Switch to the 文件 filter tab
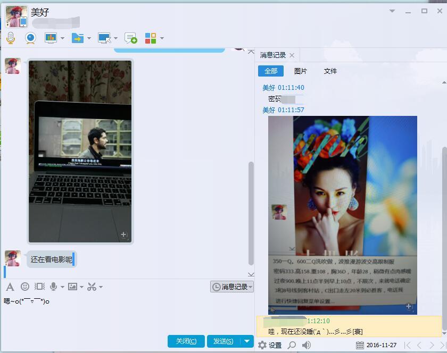 pos(330,71)
